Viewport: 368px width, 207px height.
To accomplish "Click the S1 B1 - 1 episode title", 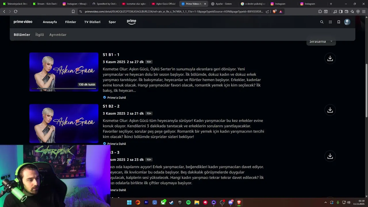I will coord(111,55).
